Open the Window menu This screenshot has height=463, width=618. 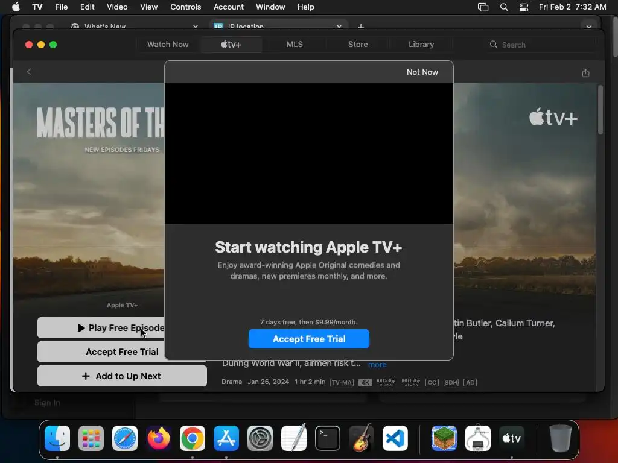point(270,7)
